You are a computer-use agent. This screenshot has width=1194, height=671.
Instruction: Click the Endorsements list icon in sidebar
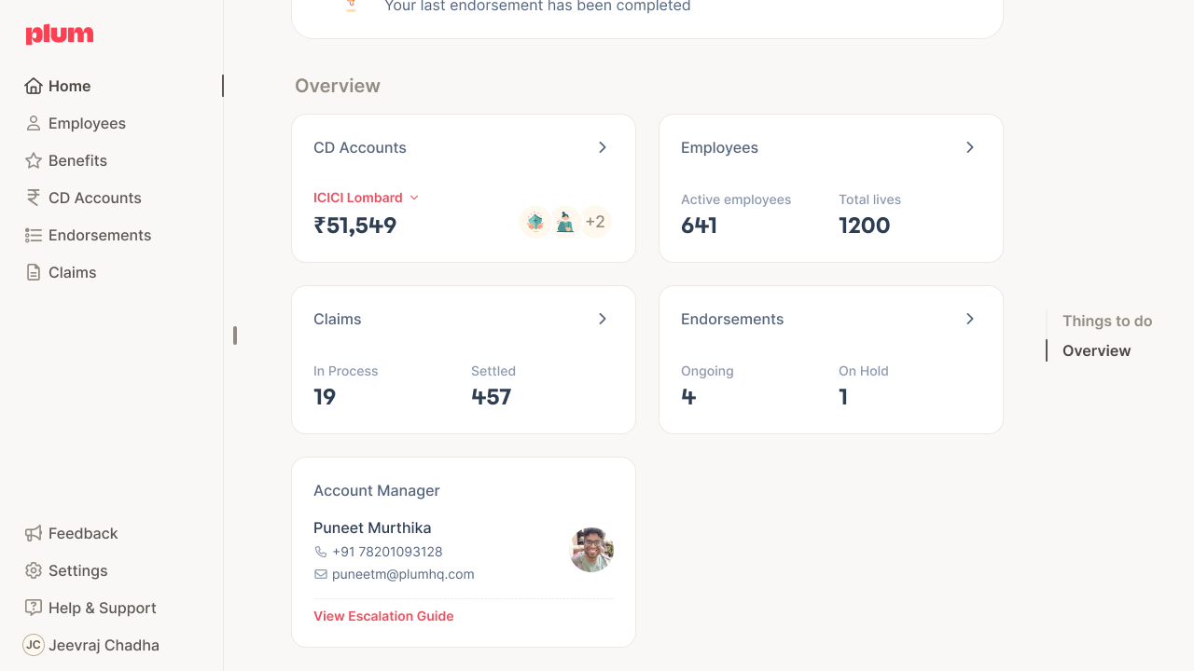click(x=34, y=235)
